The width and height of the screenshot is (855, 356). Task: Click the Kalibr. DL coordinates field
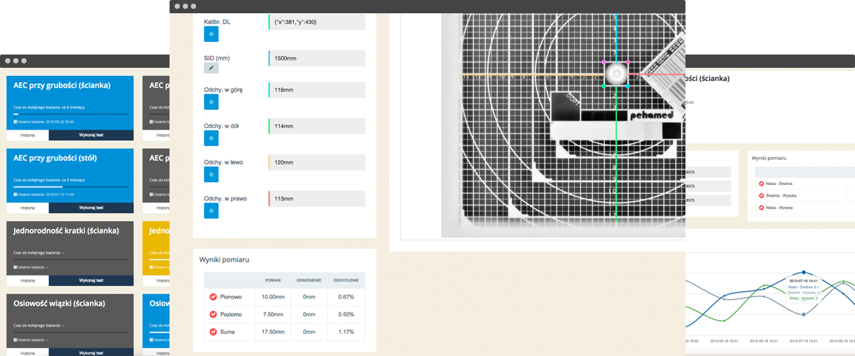(317, 22)
